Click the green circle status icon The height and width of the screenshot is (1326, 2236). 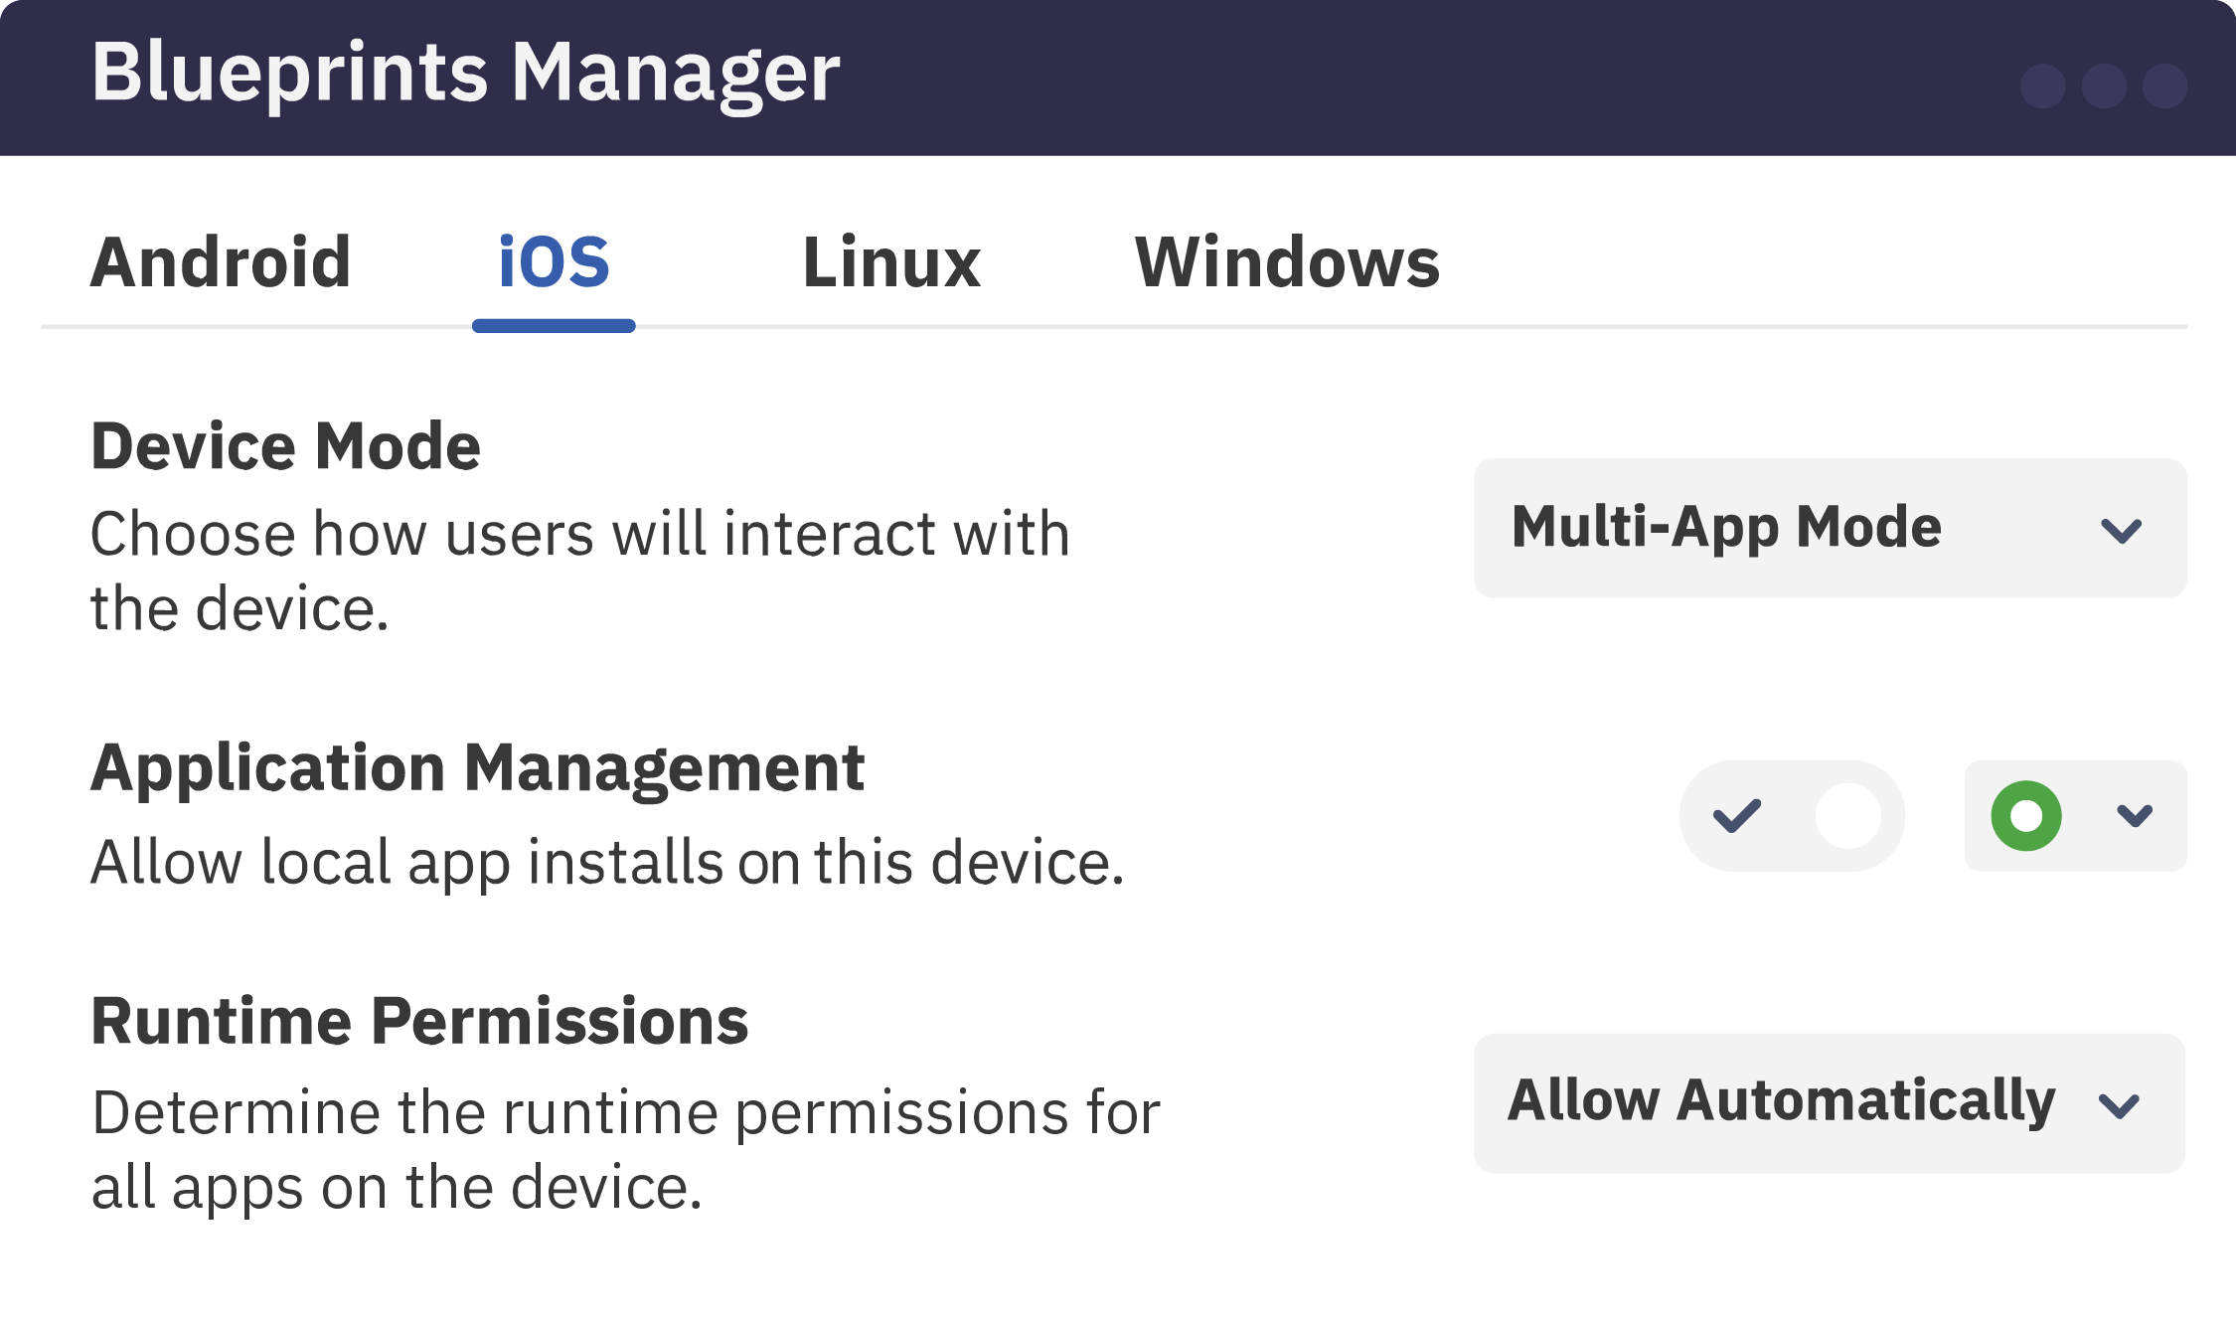tap(2025, 816)
